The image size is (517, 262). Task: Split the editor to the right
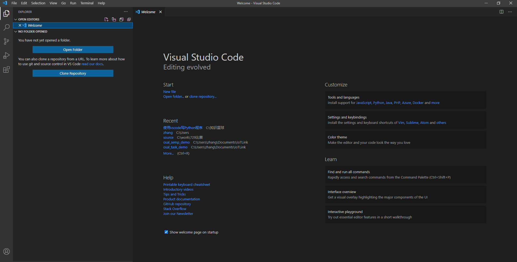(501, 12)
